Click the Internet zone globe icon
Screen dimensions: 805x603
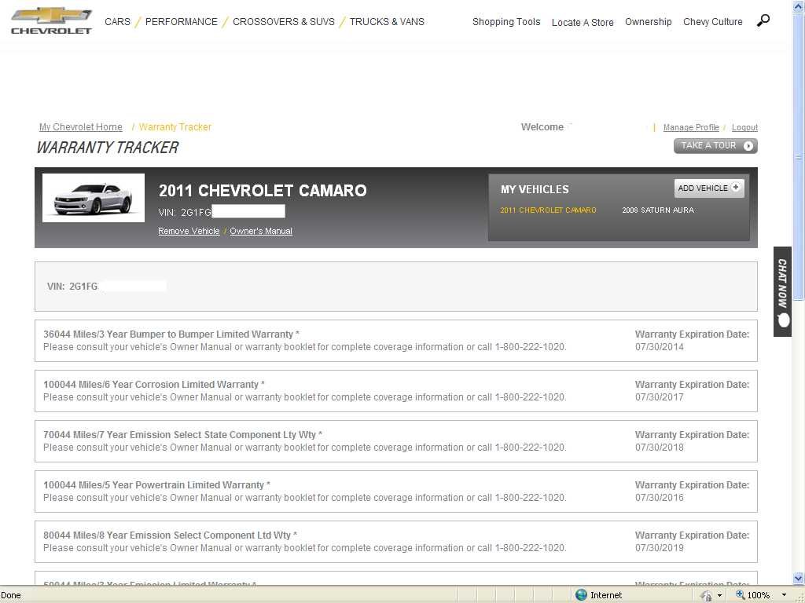pos(582,595)
